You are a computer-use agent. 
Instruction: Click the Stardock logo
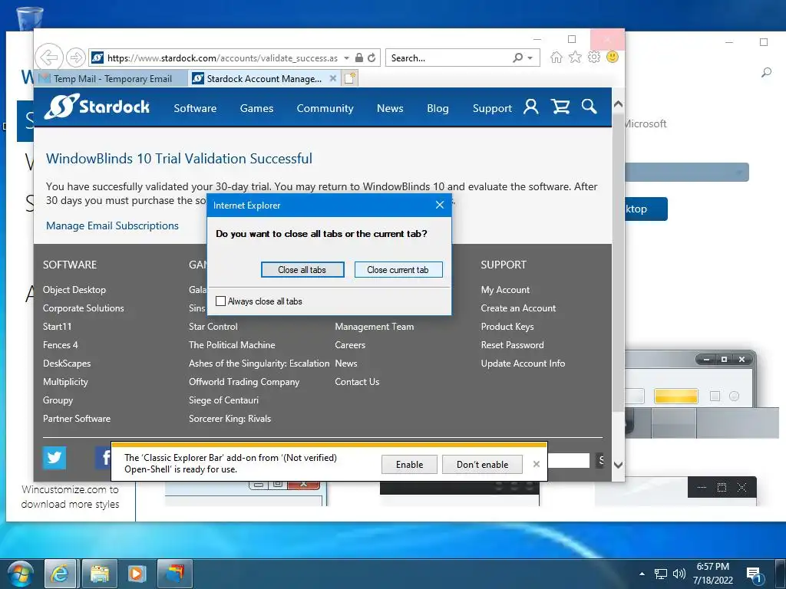click(x=97, y=106)
